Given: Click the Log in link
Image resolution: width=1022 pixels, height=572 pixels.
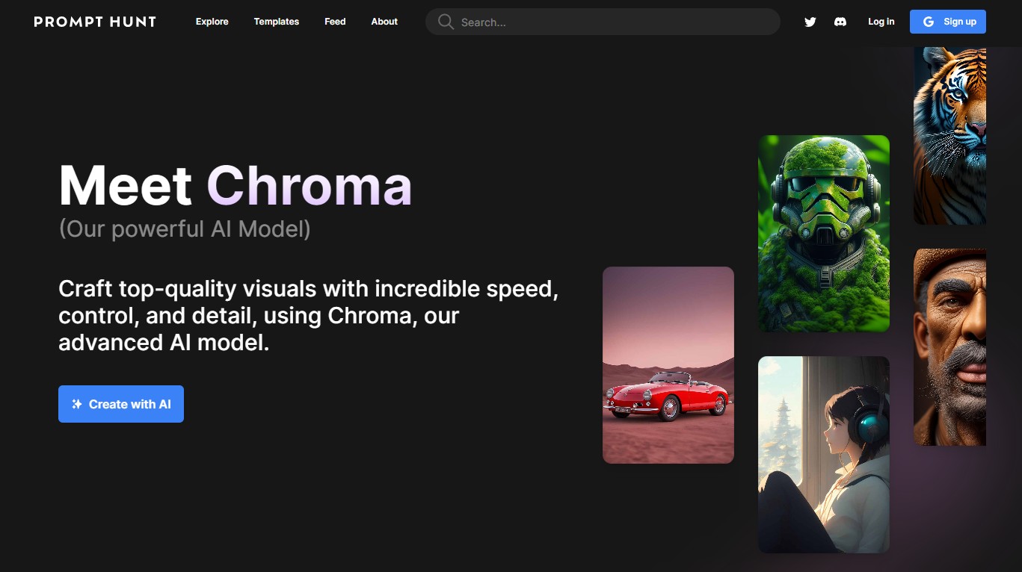Looking at the screenshot, I should tap(881, 22).
